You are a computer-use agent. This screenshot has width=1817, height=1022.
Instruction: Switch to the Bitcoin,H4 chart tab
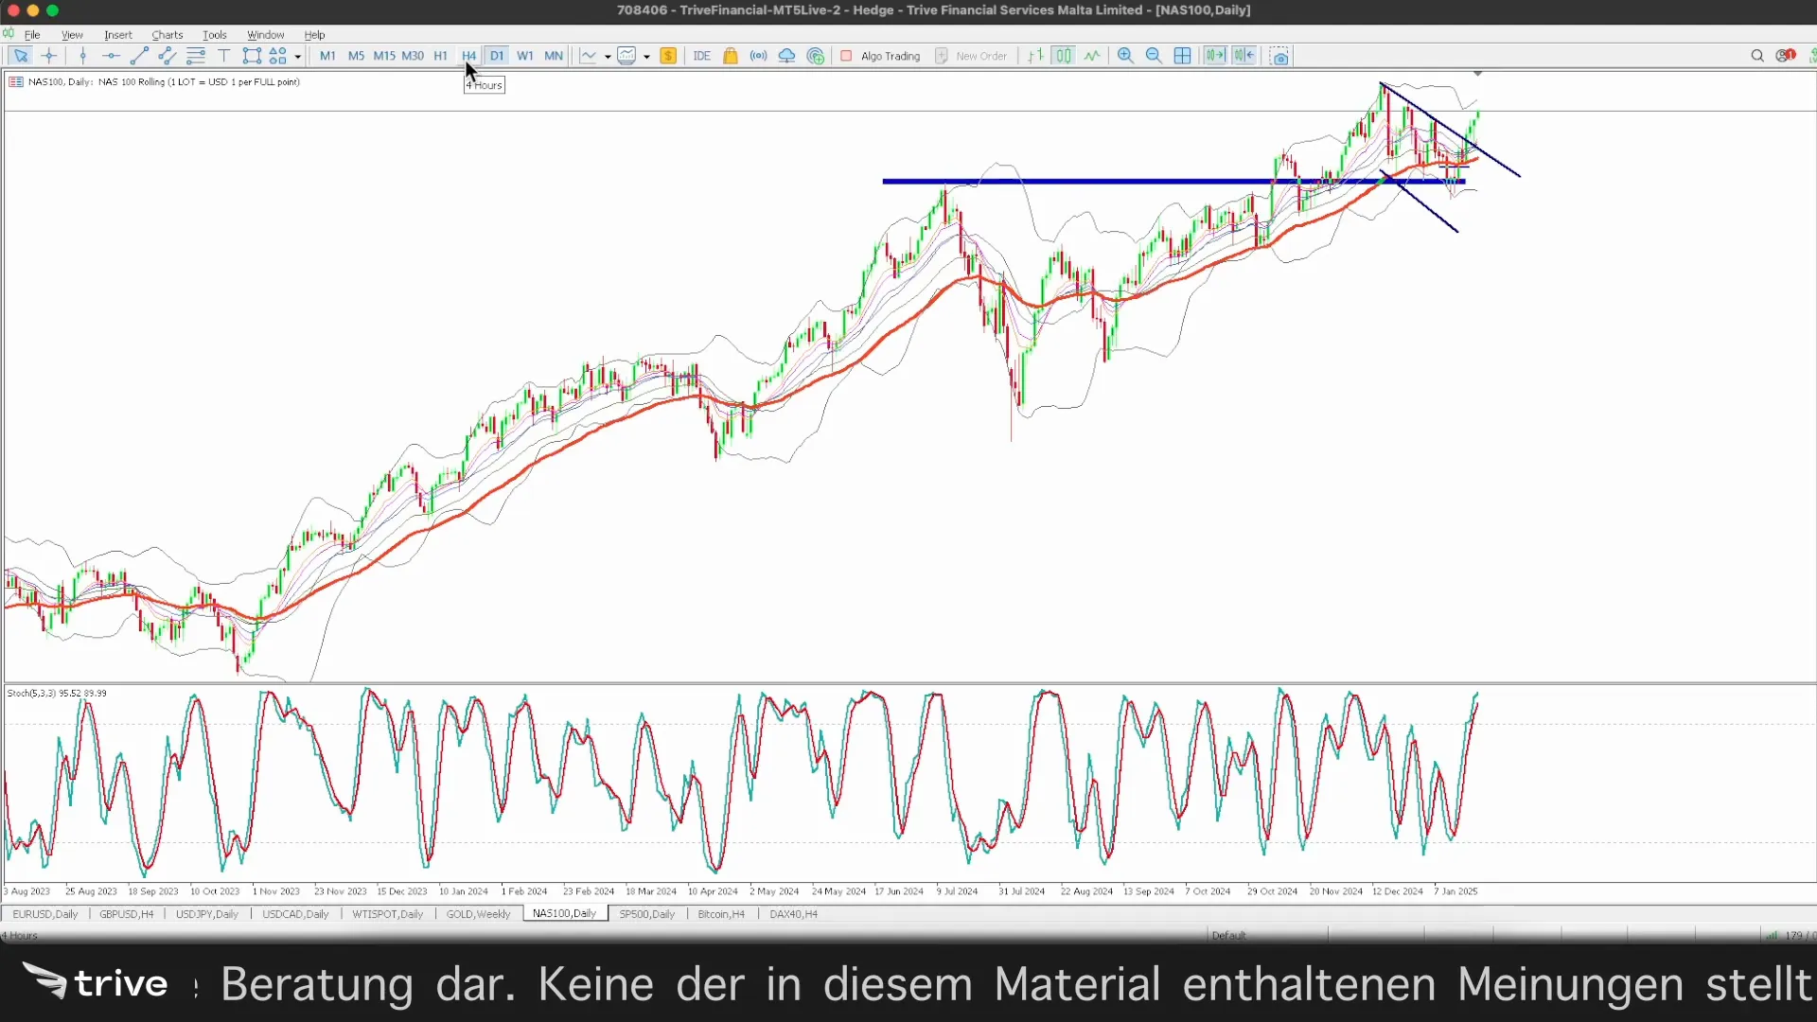pos(721,914)
